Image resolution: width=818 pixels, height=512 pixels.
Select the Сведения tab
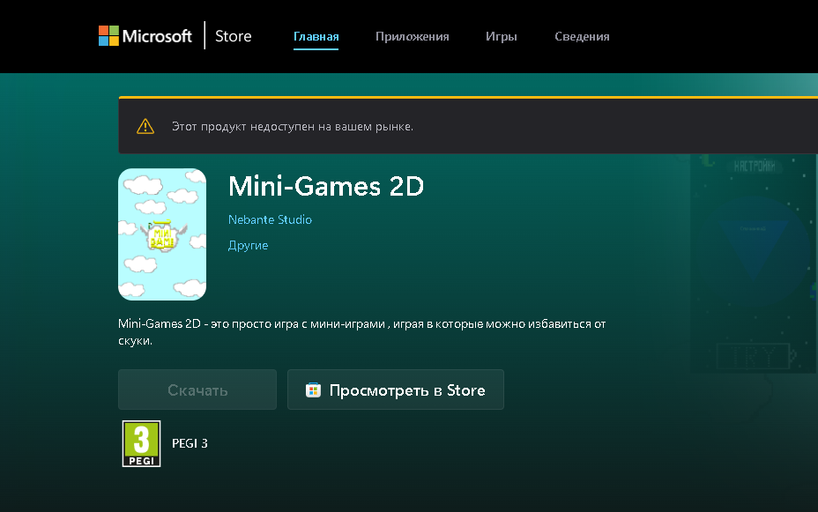(582, 36)
